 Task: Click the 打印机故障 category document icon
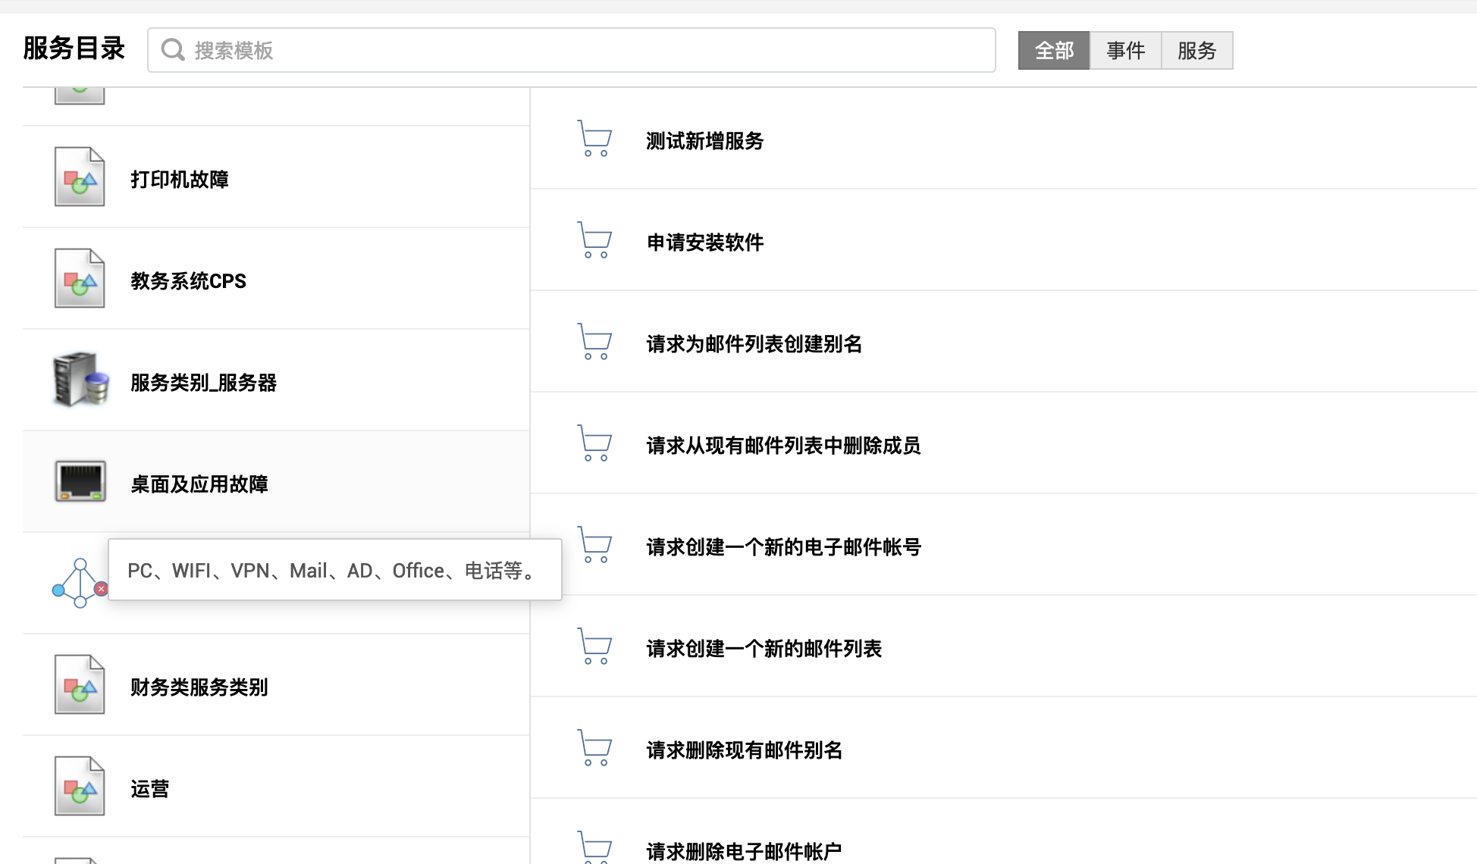pos(79,177)
